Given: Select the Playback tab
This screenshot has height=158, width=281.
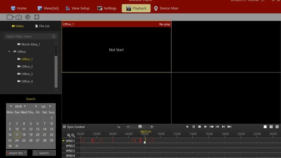Looking at the screenshot, I should pos(136,8).
